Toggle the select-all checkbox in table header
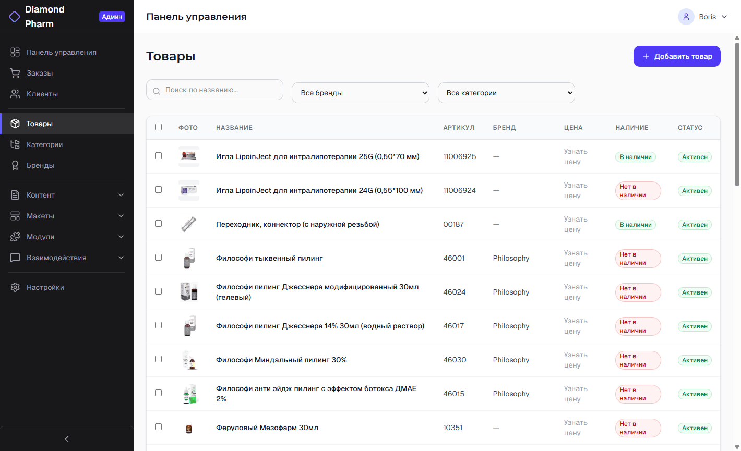The height and width of the screenshot is (451, 741). (x=159, y=127)
